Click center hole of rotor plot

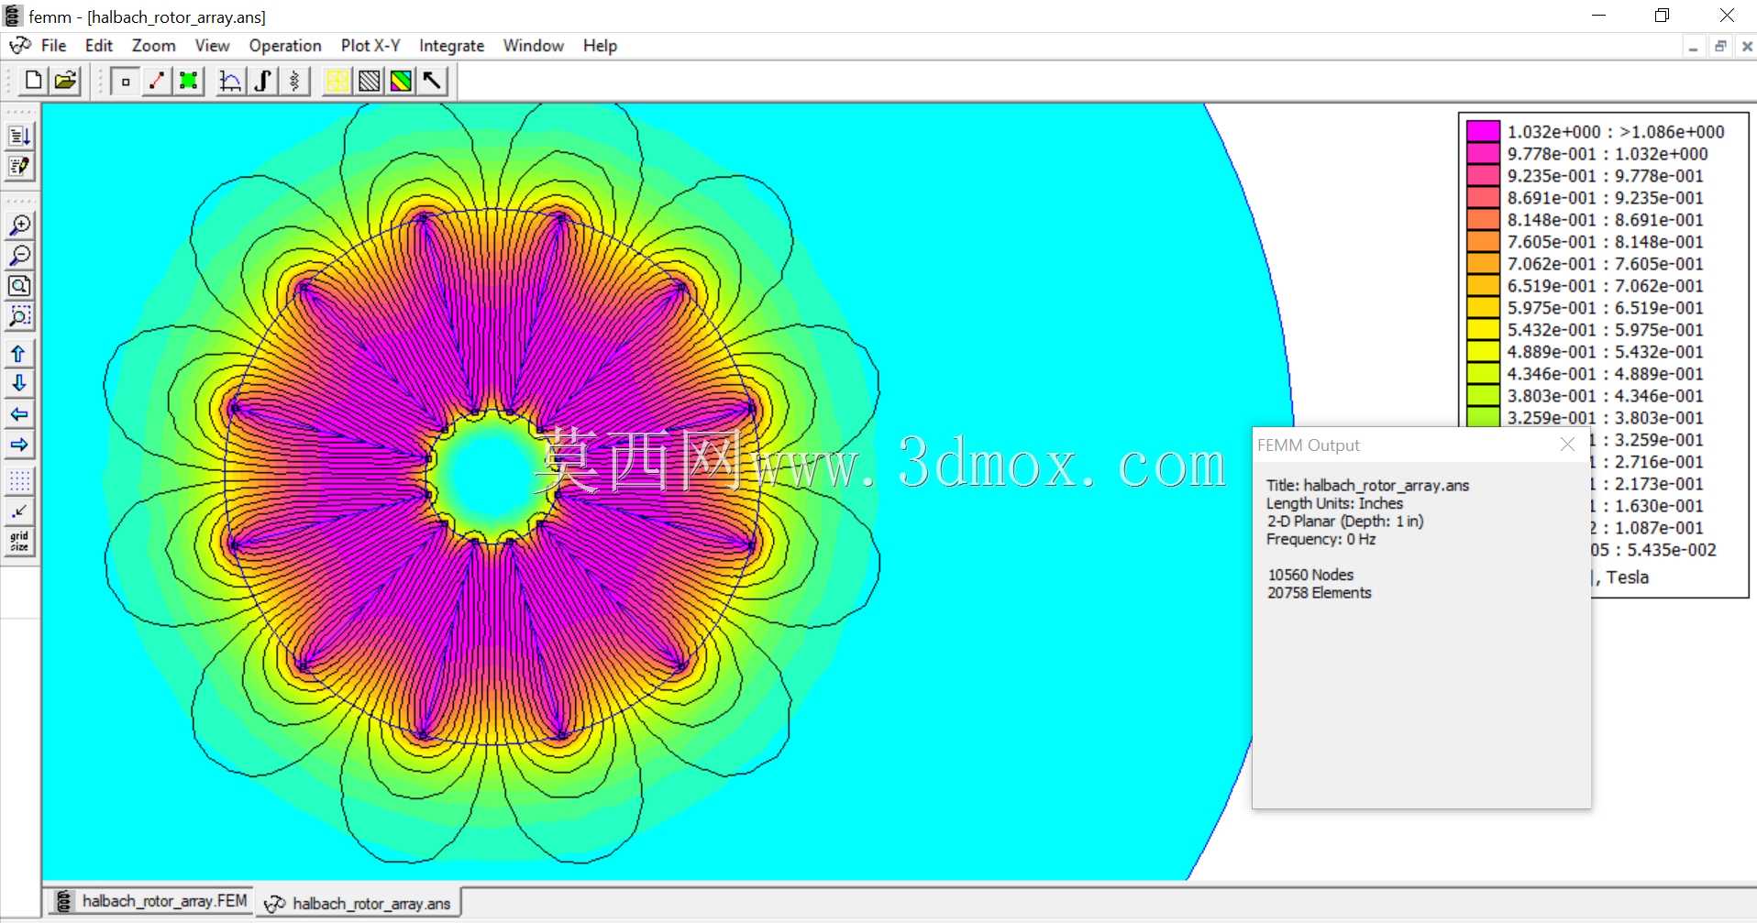click(493, 476)
